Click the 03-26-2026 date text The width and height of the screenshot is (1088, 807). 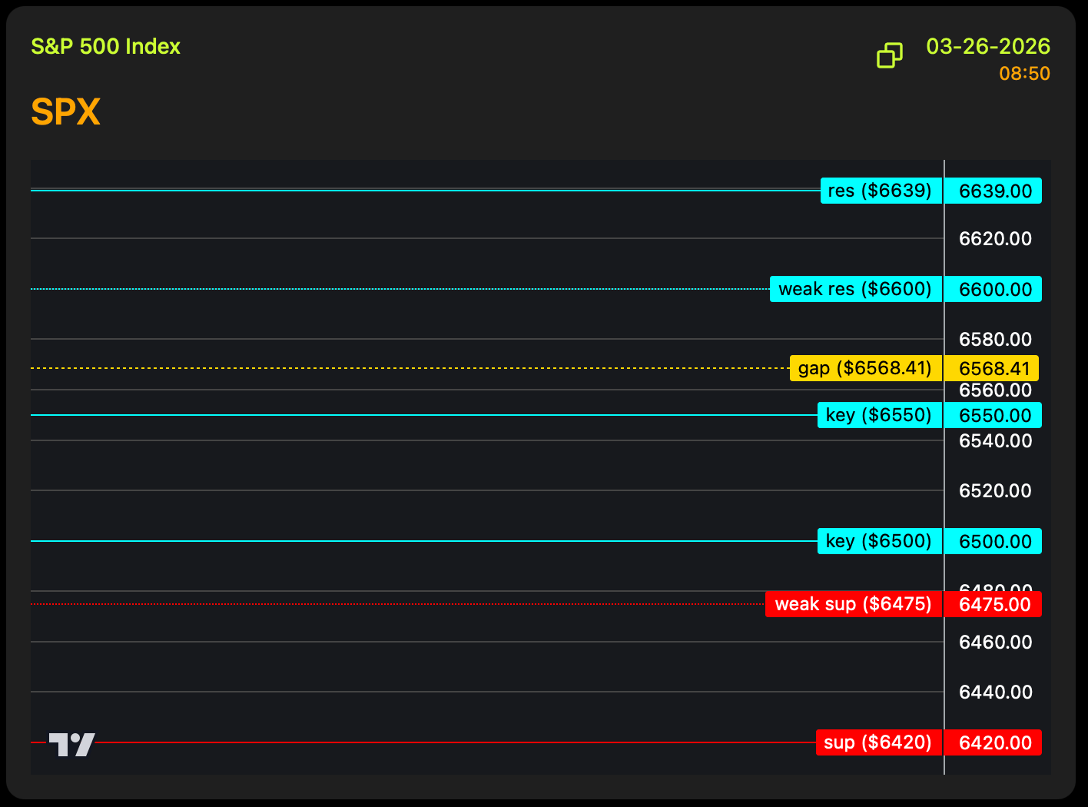click(x=988, y=46)
